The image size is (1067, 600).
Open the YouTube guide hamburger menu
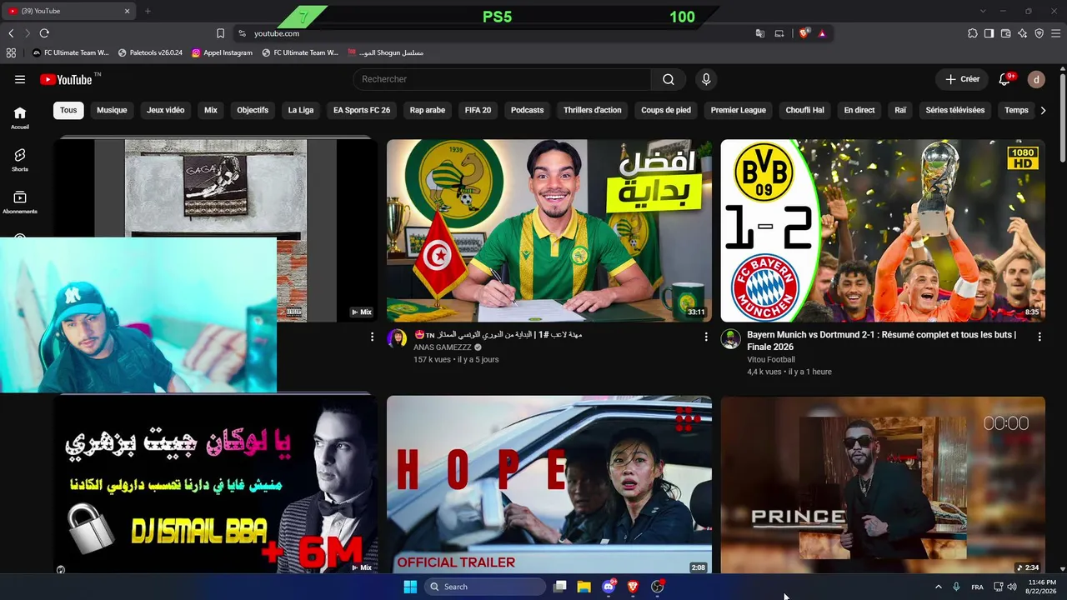(x=20, y=79)
